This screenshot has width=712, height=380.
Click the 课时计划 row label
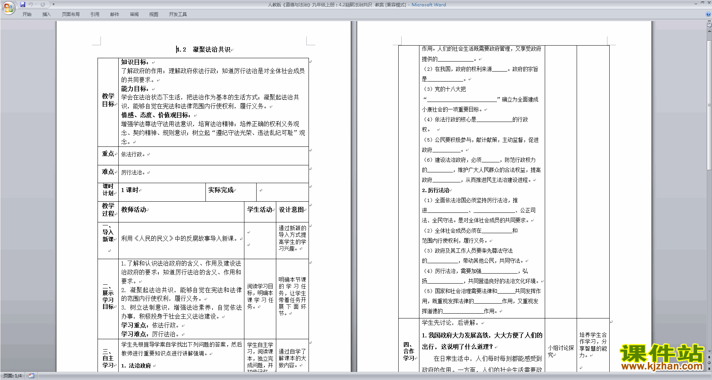pos(108,190)
